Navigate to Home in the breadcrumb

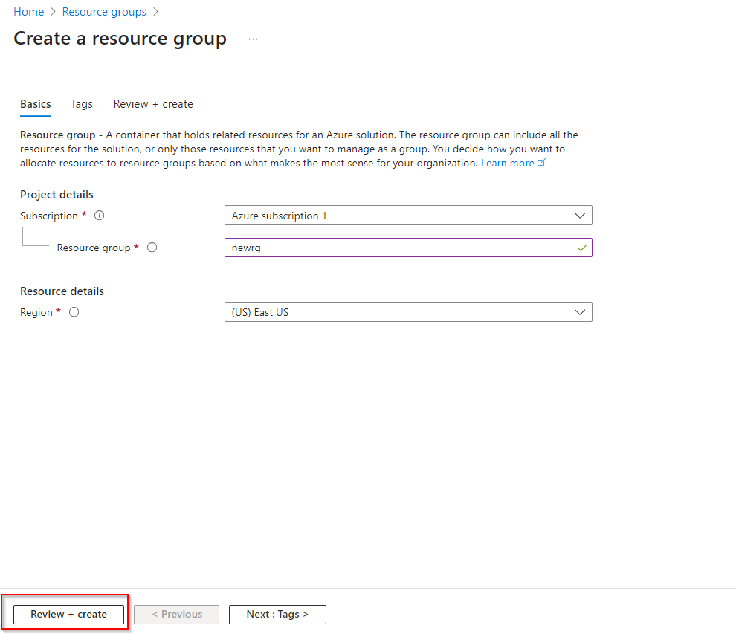pyautogui.click(x=28, y=12)
